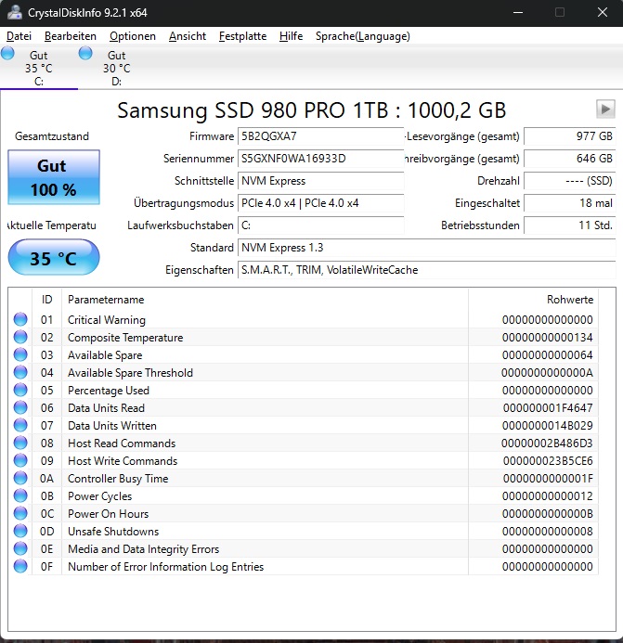Click status orb of Host Write Commands row

(x=20, y=460)
